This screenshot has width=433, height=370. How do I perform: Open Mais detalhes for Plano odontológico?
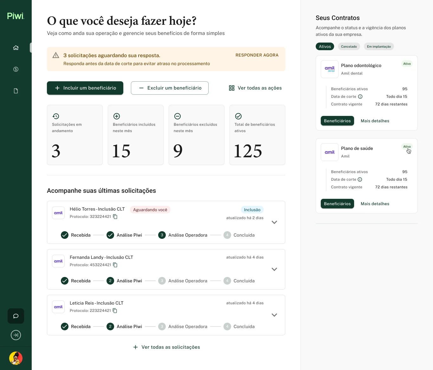375,121
